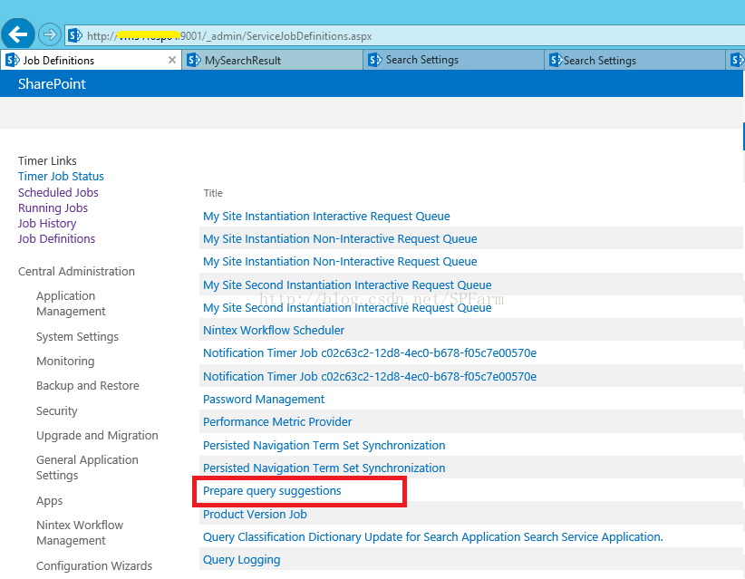The width and height of the screenshot is (745, 579).
Task: Open the first Notification Timer Job link
Action: pyautogui.click(x=370, y=352)
